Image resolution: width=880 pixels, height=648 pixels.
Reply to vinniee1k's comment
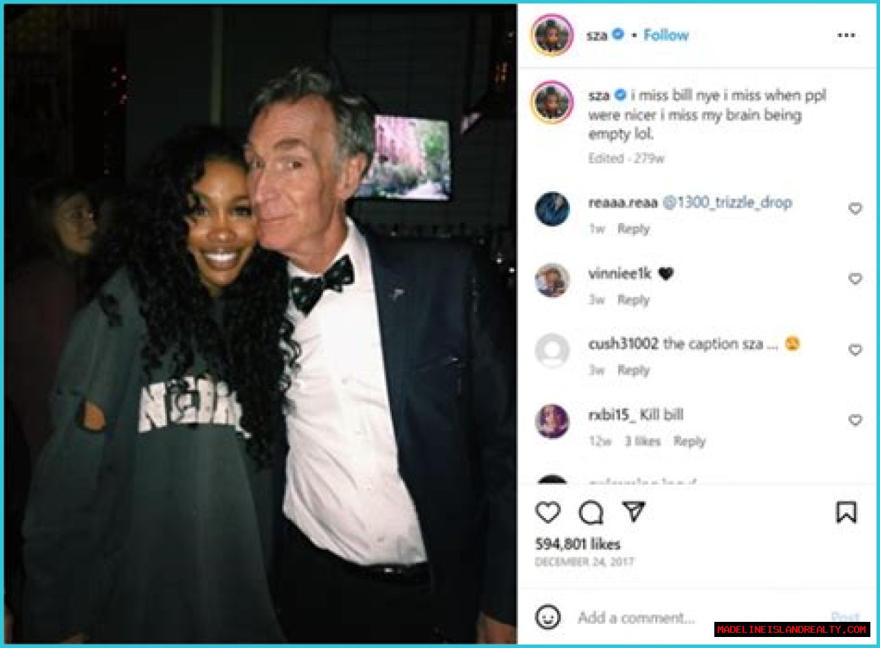pos(633,300)
